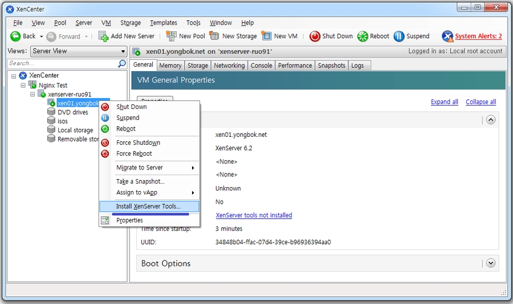Click the XenCenter root node icon
The image size is (513, 304).
pyautogui.click(x=23, y=76)
